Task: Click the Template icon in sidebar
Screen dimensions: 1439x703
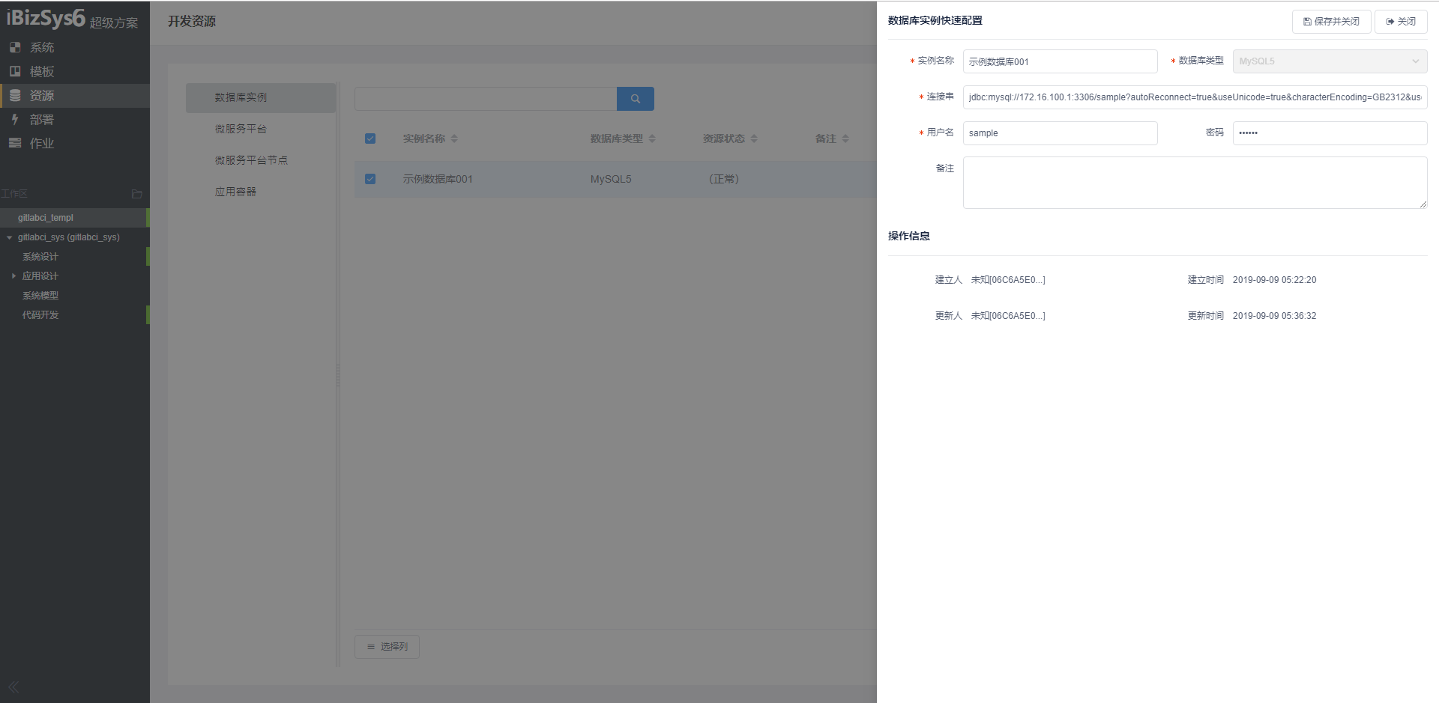Action: point(15,71)
